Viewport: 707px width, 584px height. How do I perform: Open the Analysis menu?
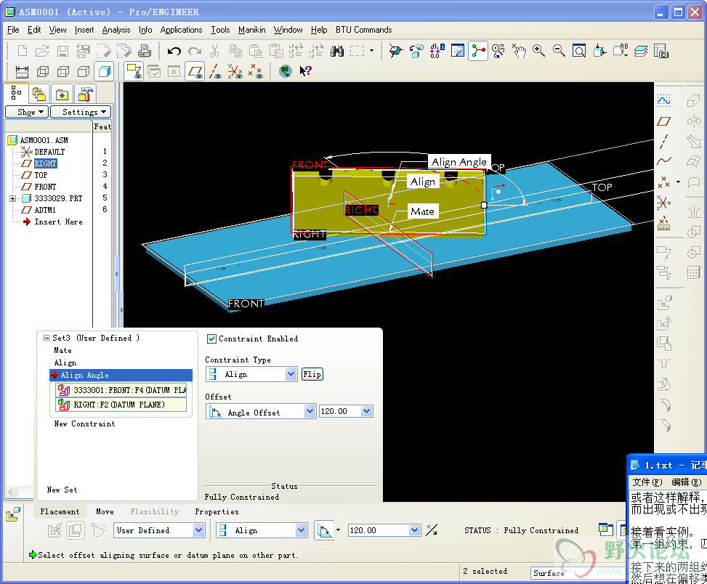[116, 30]
